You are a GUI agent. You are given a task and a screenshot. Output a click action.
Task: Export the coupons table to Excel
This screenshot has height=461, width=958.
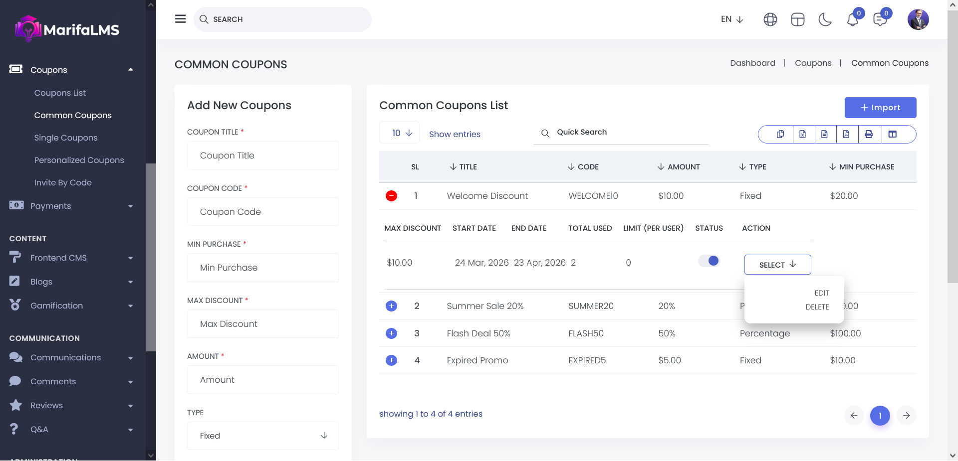point(802,134)
